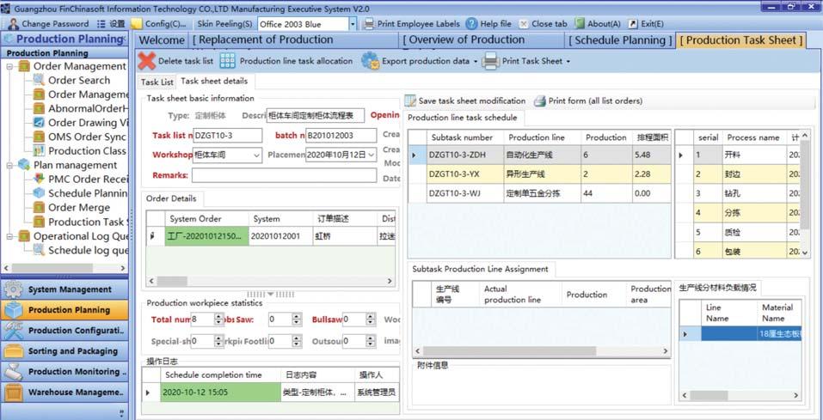This screenshot has width=823, height=420.
Task: Select process row 3 钻孔
Action: pos(738,193)
